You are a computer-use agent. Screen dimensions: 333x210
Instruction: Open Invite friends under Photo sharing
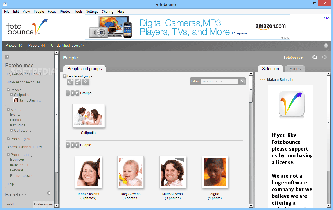tap(20, 165)
